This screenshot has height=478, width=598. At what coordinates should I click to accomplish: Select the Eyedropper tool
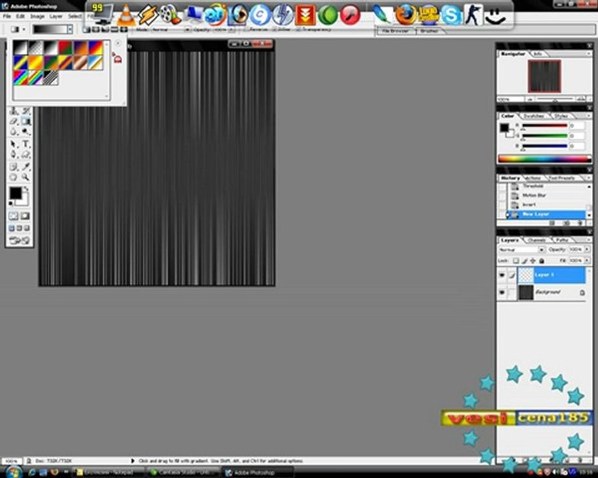pyautogui.click(x=25, y=167)
